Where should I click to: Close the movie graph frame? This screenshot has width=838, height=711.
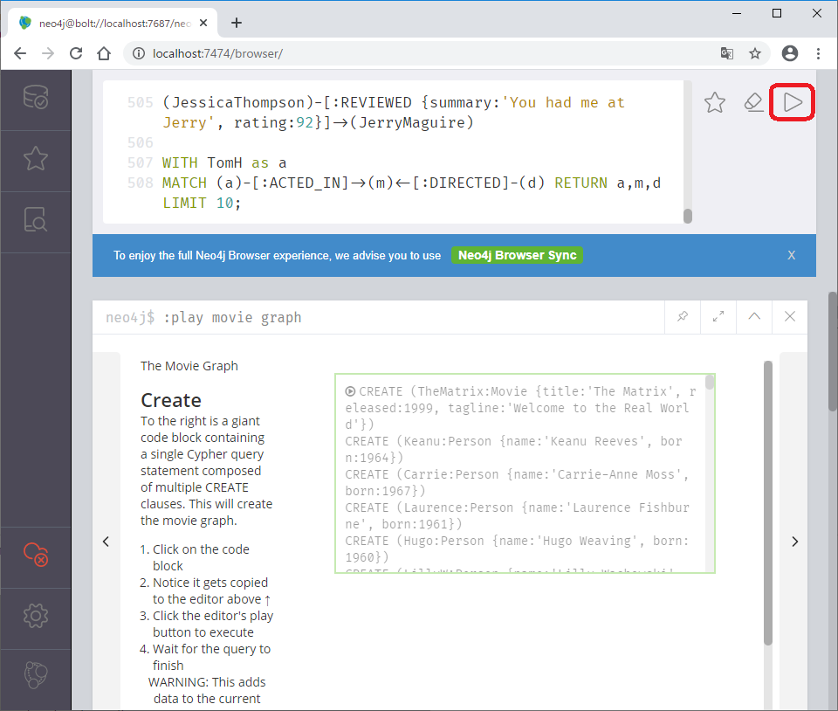pyautogui.click(x=790, y=317)
